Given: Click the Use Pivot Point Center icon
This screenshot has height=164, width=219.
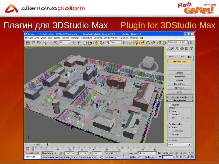Looking at the screenshot, I should [x=124, y=43].
